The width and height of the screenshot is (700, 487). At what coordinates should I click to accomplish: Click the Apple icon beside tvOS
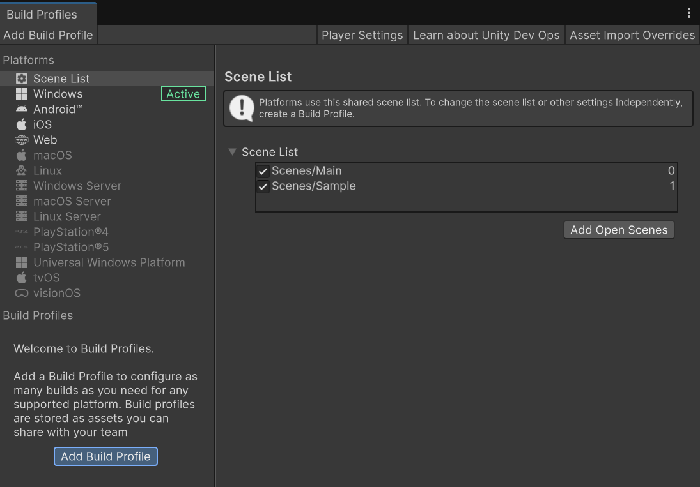pos(22,278)
